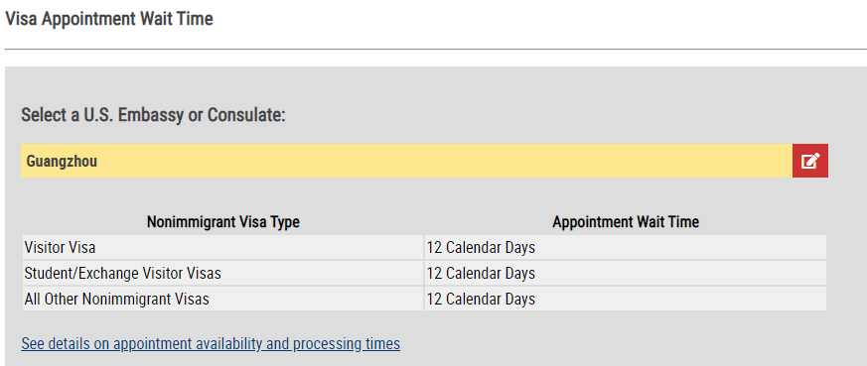Click All Other Nonimmigrant wait time cell
The width and height of the screenshot is (867, 366).
(626, 300)
